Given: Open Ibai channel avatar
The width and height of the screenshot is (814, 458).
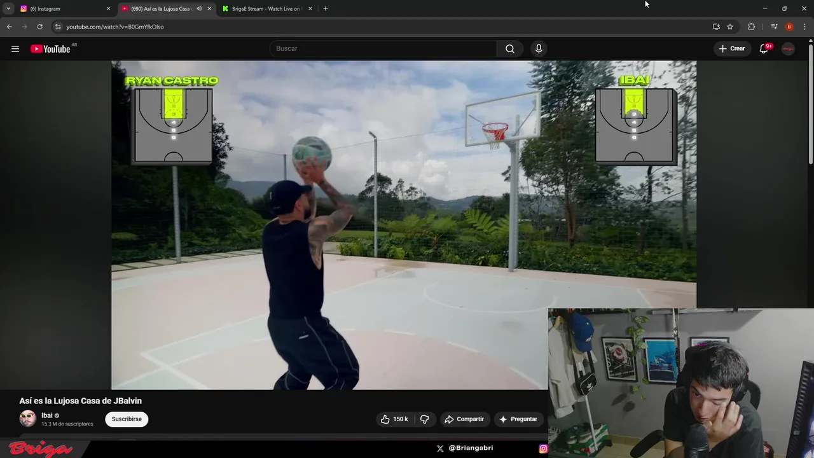Looking at the screenshot, I should [27, 419].
